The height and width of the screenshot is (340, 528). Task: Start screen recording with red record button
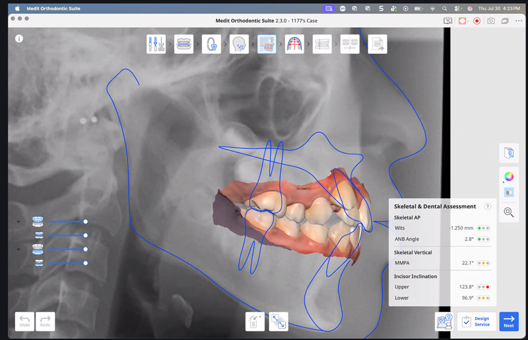(477, 21)
